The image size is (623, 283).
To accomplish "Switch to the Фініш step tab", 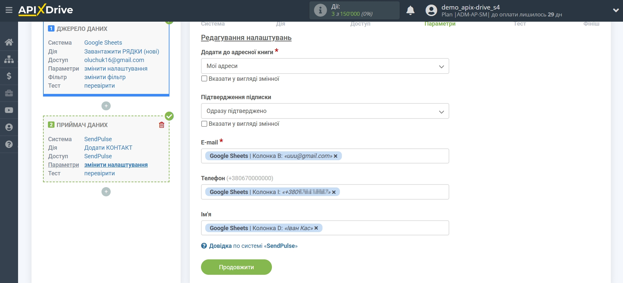I will [x=591, y=24].
